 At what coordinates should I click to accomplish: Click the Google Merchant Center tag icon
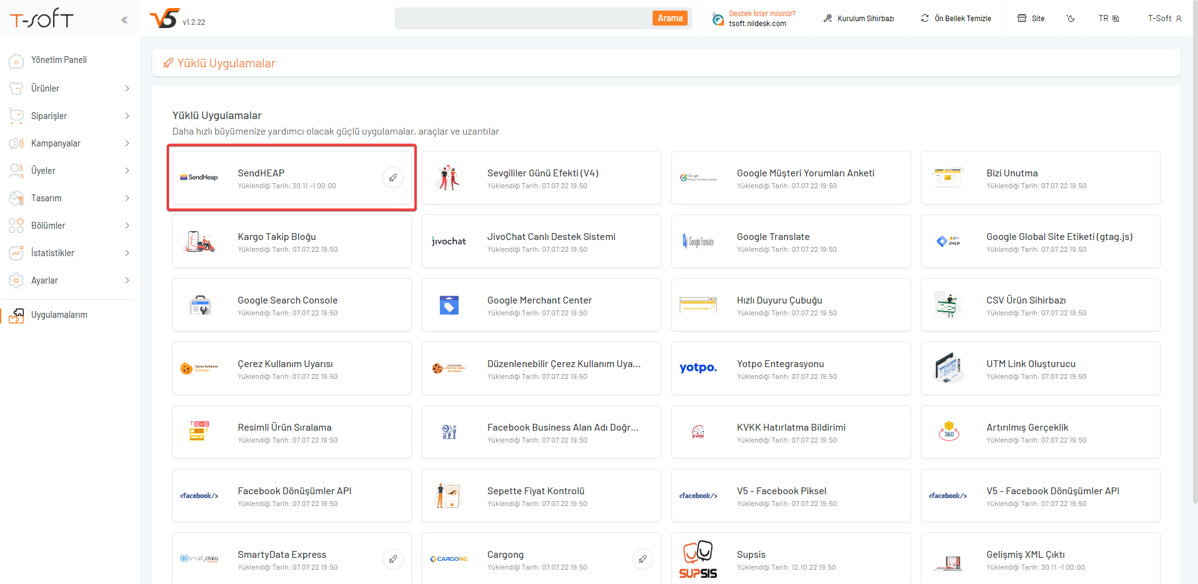pos(449,305)
